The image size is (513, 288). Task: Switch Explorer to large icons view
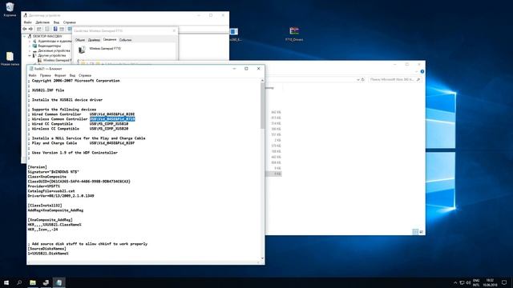pos(421,231)
